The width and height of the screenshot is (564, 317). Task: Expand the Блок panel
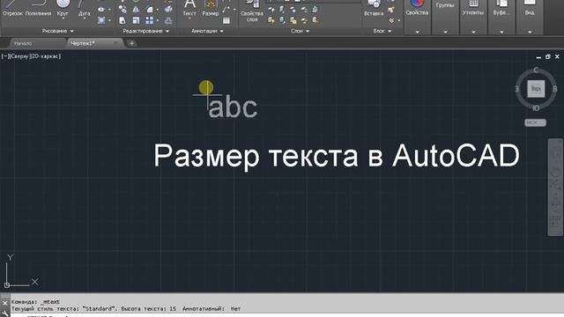pyautogui.click(x=382, y=32)
